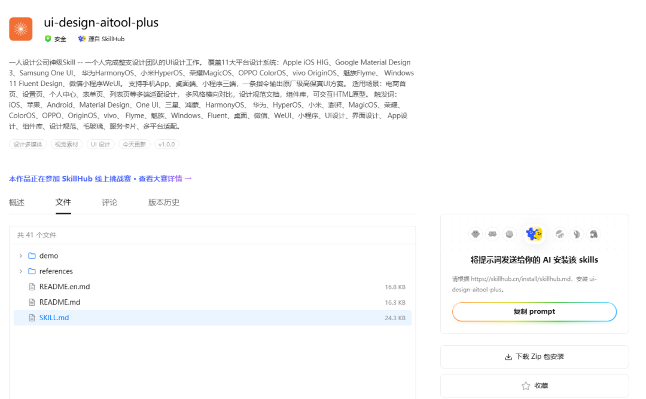Select the gray long-haired girl agent icon

593,234
